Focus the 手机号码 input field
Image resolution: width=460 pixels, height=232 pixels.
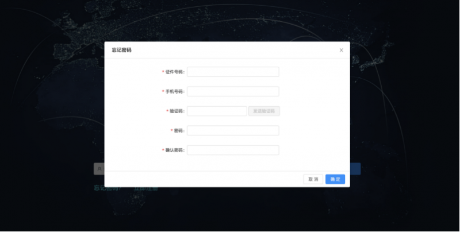(233, 91)
